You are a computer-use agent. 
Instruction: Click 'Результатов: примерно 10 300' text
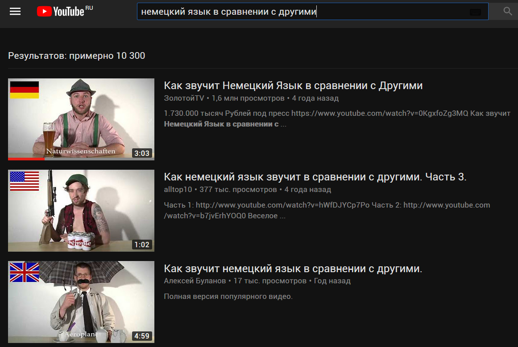pyautogui.click(x=77, y=56)
